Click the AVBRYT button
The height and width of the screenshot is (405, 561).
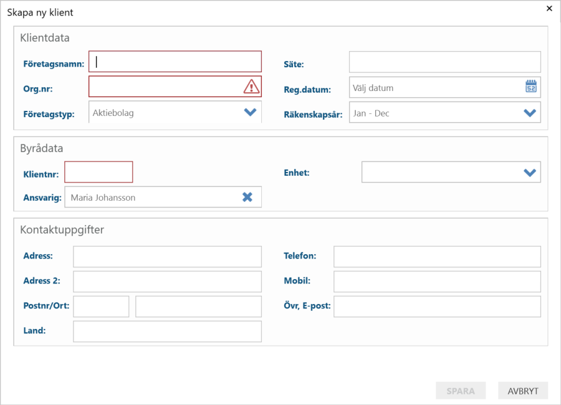click(523, 391)
